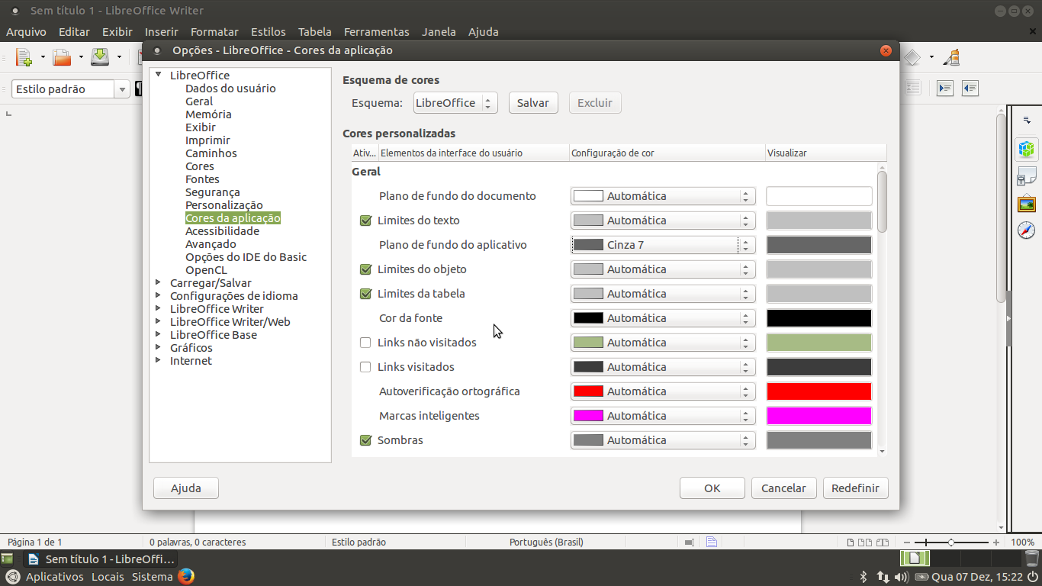Open the Arquivo menu

point(27,32)
